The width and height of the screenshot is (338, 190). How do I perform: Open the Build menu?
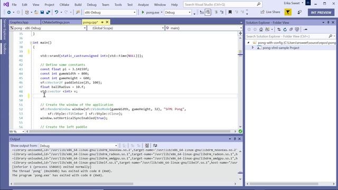78,5
